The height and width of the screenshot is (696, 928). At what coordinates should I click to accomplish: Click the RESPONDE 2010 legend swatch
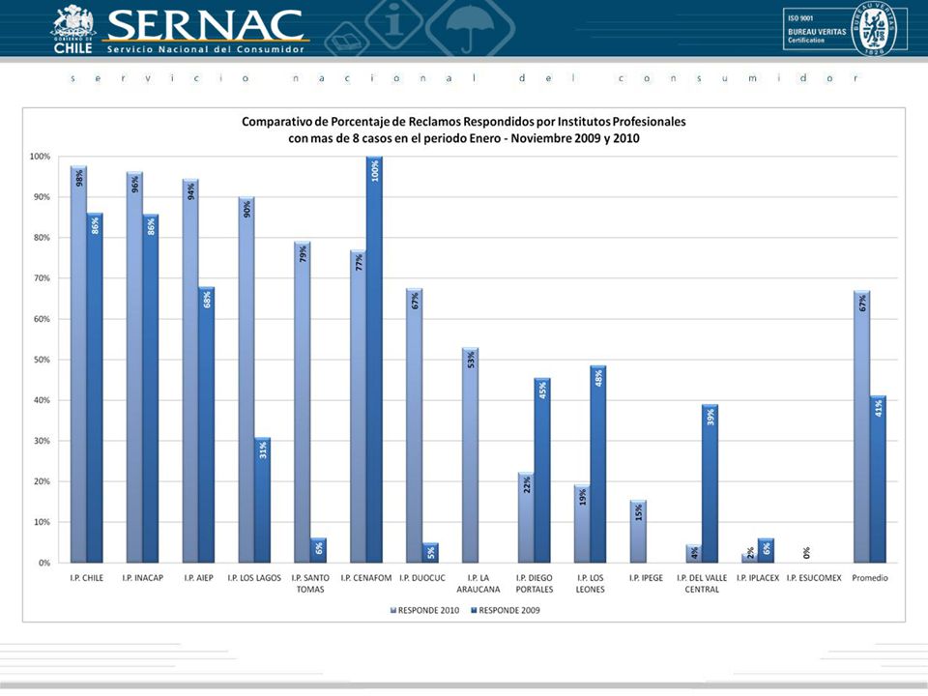tap(393, 610)
